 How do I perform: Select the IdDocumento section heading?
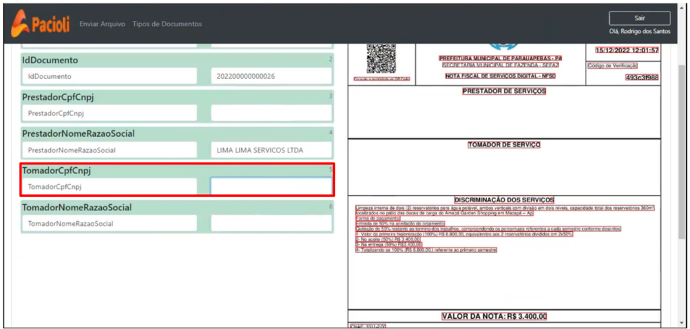50,60
